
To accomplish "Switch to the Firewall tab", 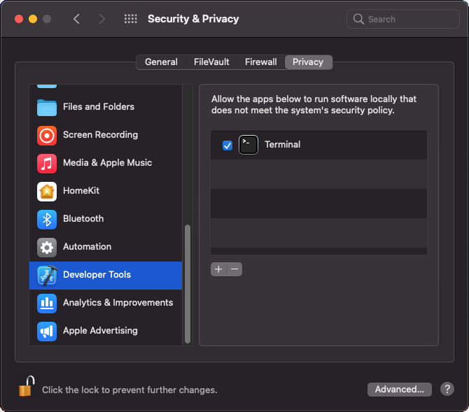I will [x=260, y=62].
